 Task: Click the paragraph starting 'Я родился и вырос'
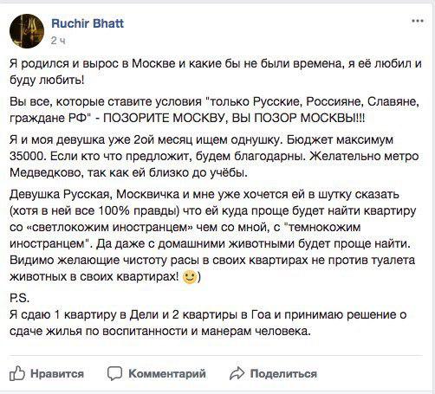216,72
